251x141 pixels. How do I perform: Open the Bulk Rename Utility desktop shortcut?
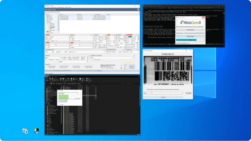[x=25, y=131]
